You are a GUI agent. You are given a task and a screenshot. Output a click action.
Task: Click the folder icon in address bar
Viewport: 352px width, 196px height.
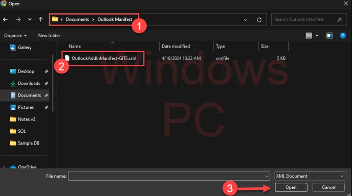pos(55,19)
